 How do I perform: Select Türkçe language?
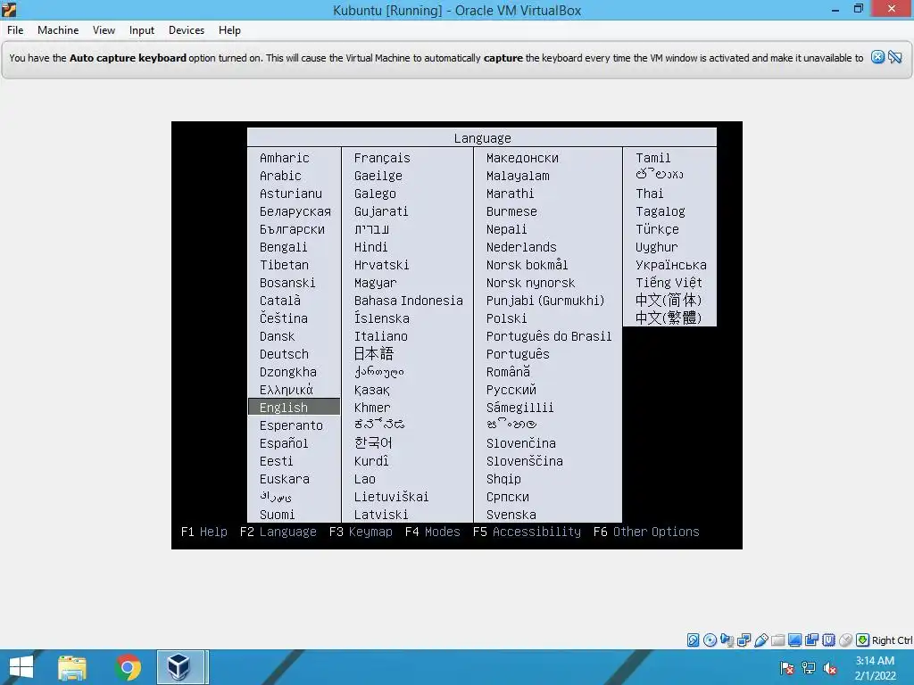click(x=657, y=229)
